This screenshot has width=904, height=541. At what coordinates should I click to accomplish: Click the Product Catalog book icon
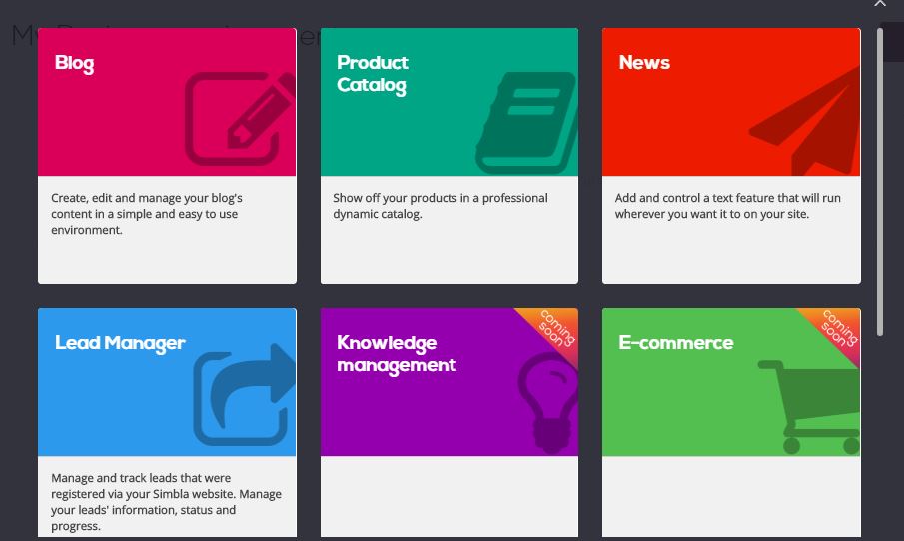tap(527, 123)
